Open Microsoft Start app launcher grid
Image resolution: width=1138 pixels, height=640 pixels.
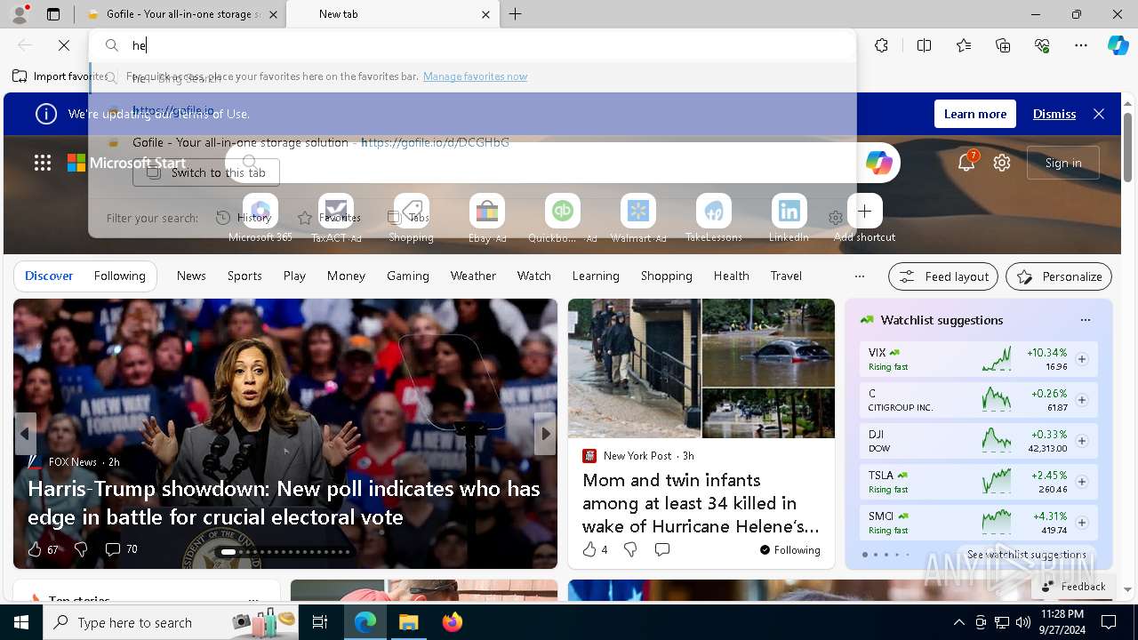click(x=43, y=163)
